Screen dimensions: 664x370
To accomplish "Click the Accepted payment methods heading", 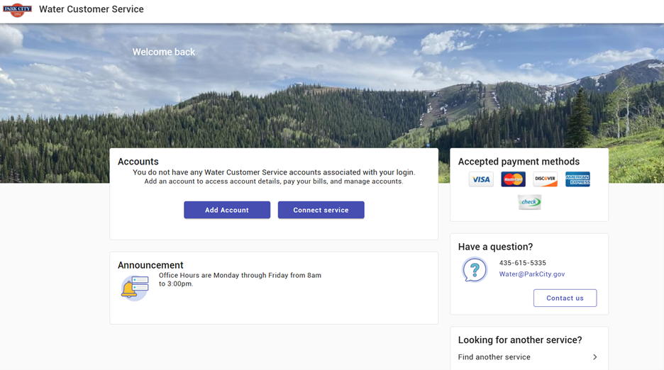I will pyautogui.click(x=519, y=162).
